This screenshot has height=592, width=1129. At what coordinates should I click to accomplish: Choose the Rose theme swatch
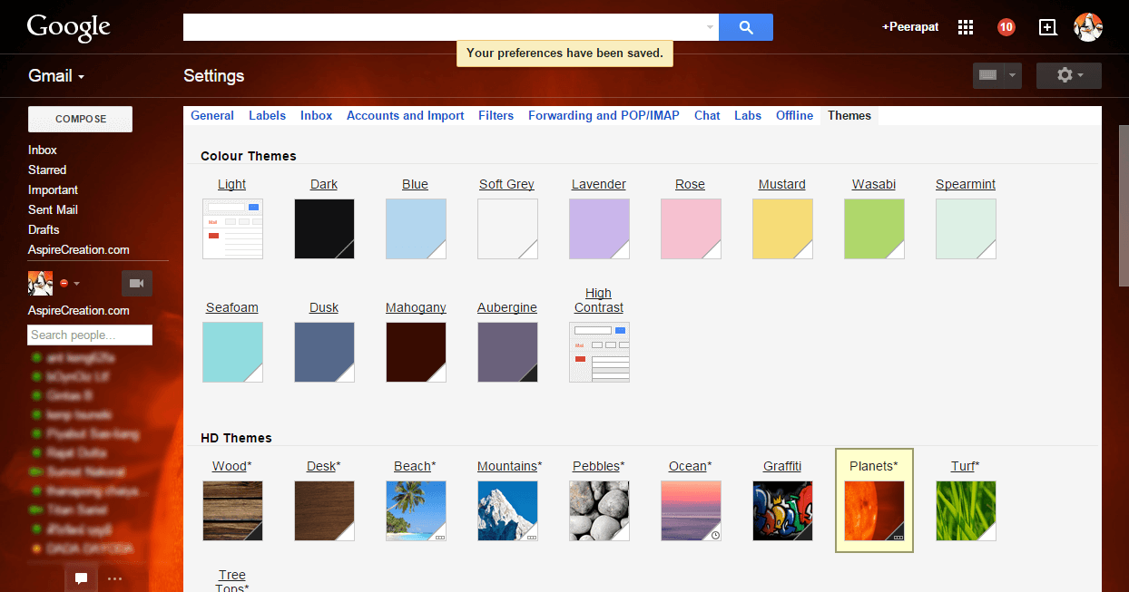(x=691, y=228)
